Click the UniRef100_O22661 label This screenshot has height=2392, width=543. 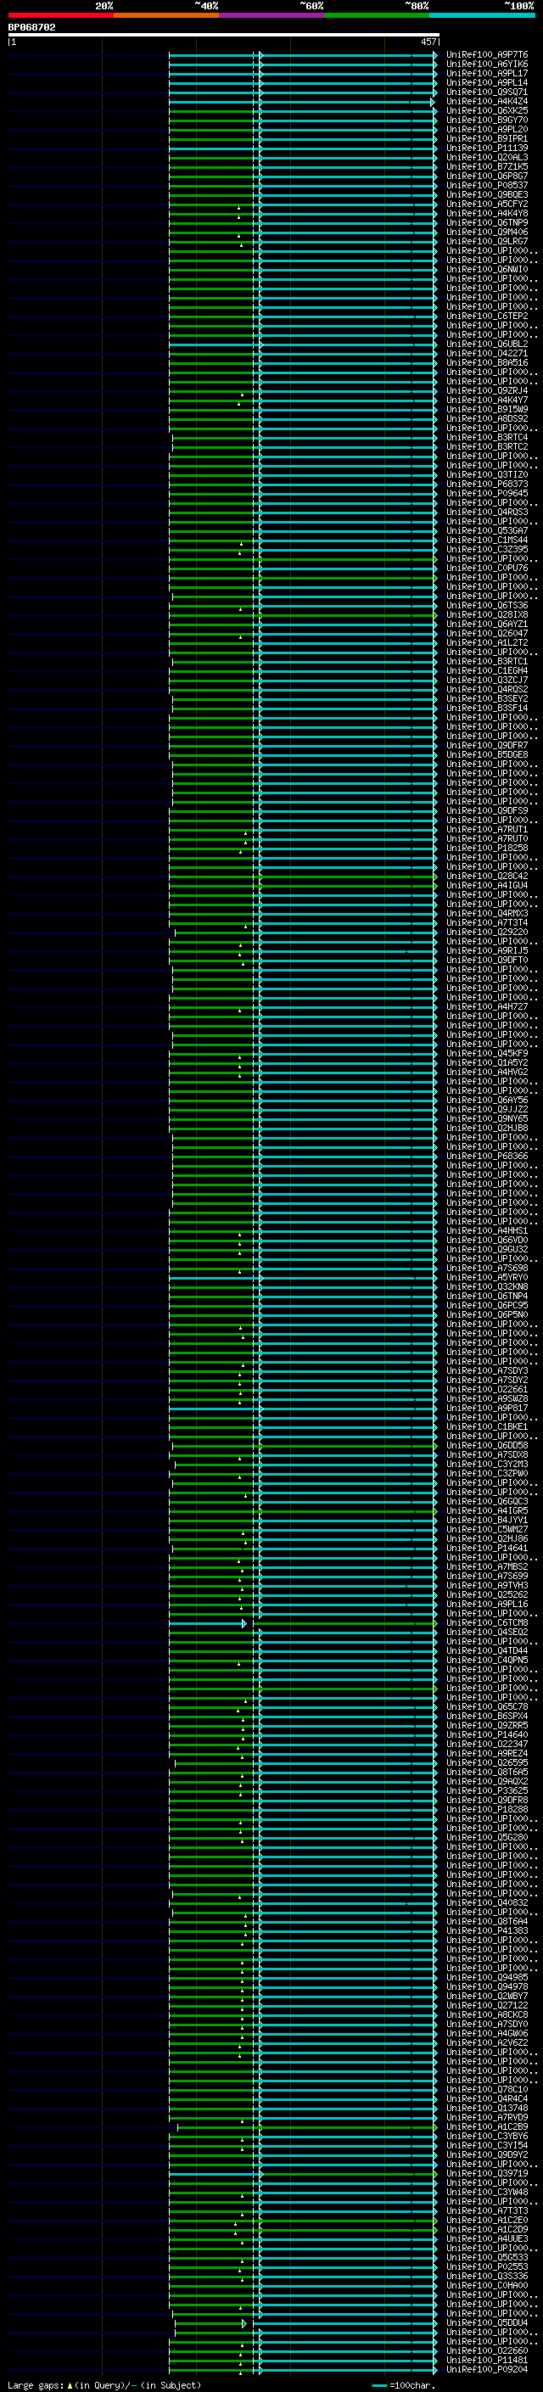487,1389
